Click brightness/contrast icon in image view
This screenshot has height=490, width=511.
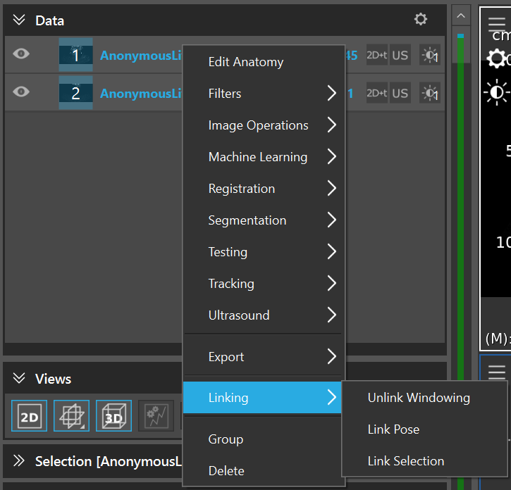[497, 93]
